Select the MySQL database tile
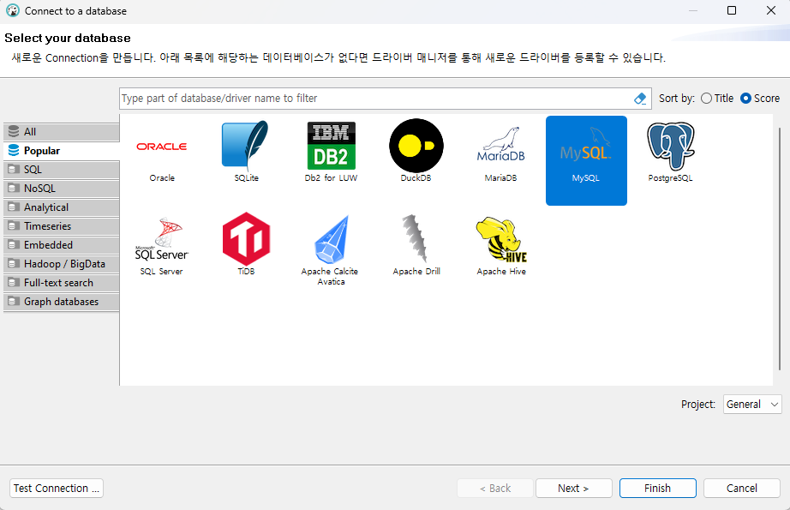This screenshot has height=510, width=790. point(586,160)
